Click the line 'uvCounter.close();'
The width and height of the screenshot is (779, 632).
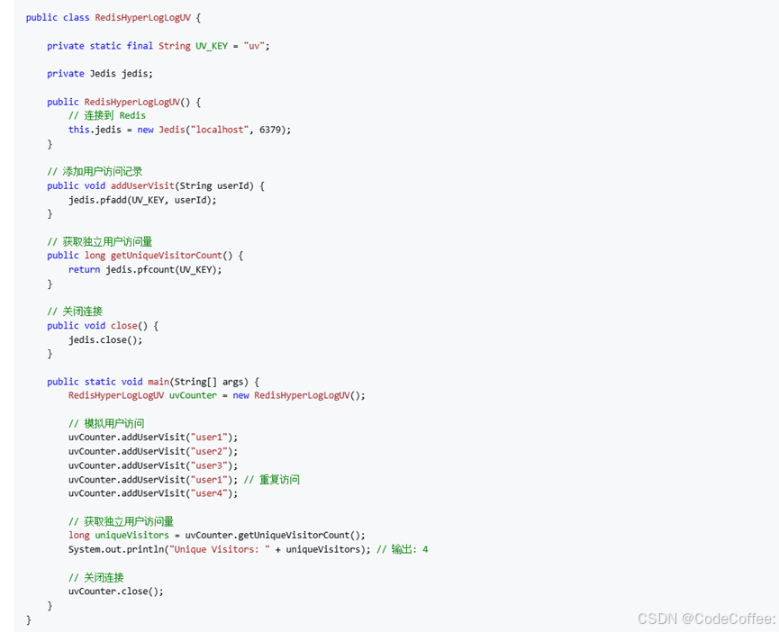(x=116, y=591)
